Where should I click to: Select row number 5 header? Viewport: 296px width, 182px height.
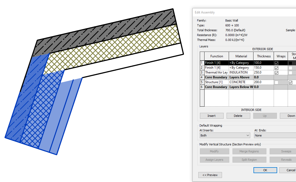(202, 82)
